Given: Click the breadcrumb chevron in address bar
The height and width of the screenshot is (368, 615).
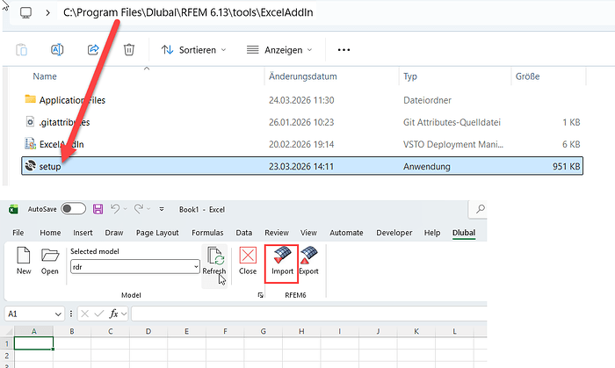Looking at the screenshot, I should (x=47, y=12).
